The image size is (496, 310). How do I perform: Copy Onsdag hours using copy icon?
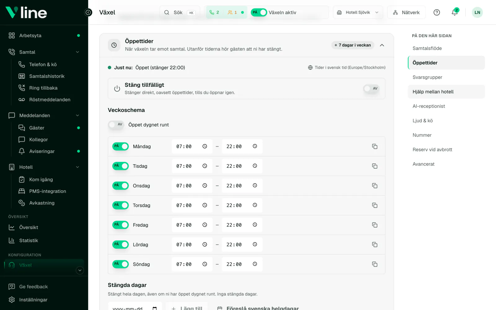(x=374, y=186)
